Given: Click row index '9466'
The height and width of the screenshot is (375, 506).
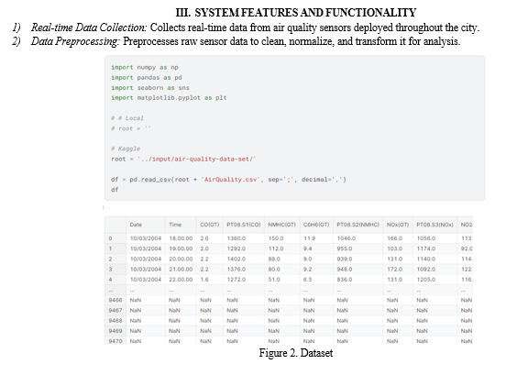Looking at the screenshot, I should point(115,300).
